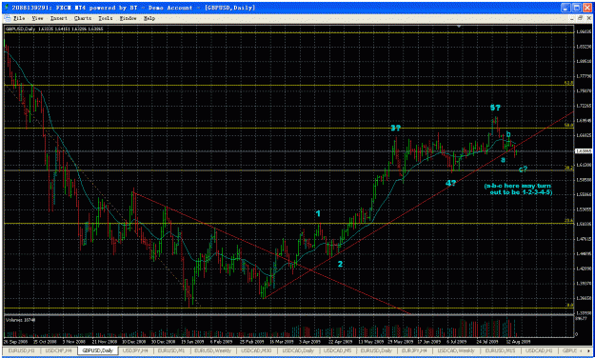Open the Help menu

149,18
